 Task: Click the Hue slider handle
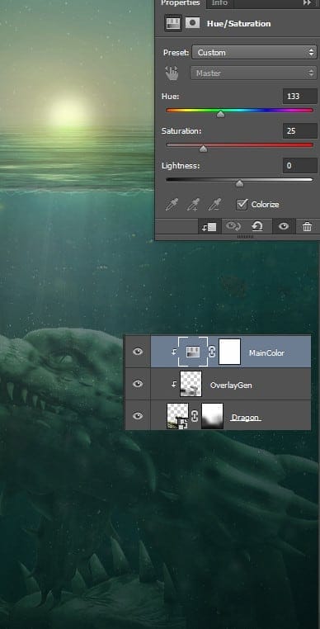220,115
